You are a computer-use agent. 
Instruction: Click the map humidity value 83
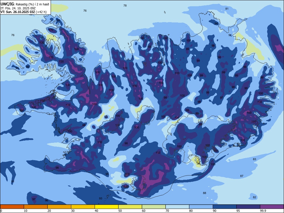tap(254, 159)
